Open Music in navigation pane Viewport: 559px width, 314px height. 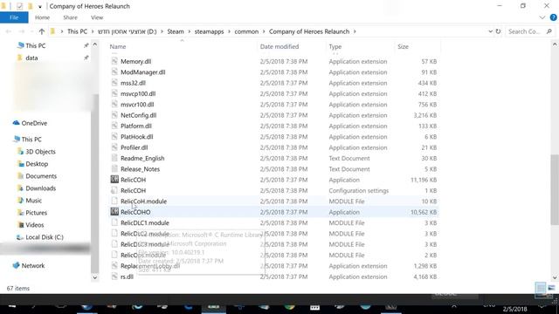tap(33, 201)
